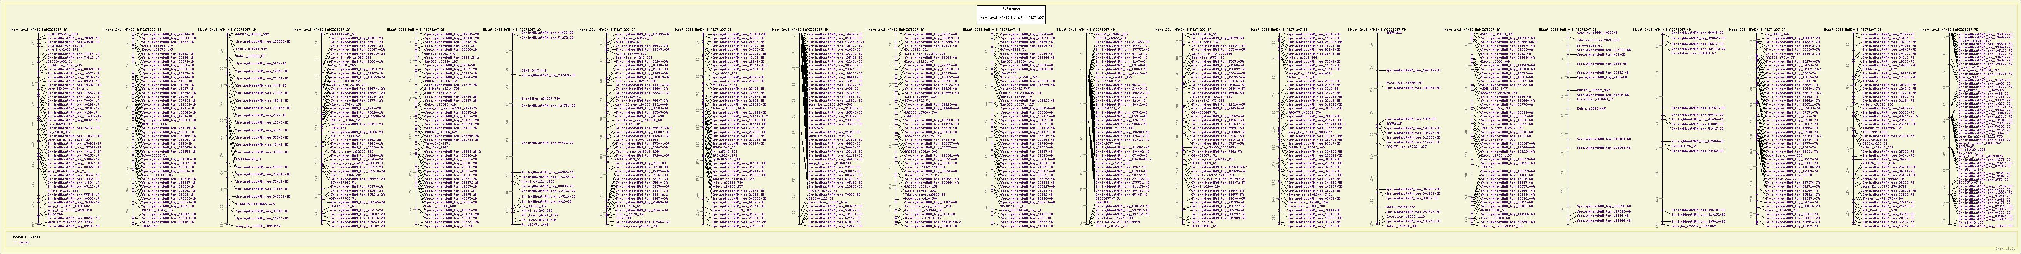Click marker Excalibur_c24347_739 on the 2D map
Image resolution: width=2021 pixels, height=254 pixels.
(x=541, y=99)
